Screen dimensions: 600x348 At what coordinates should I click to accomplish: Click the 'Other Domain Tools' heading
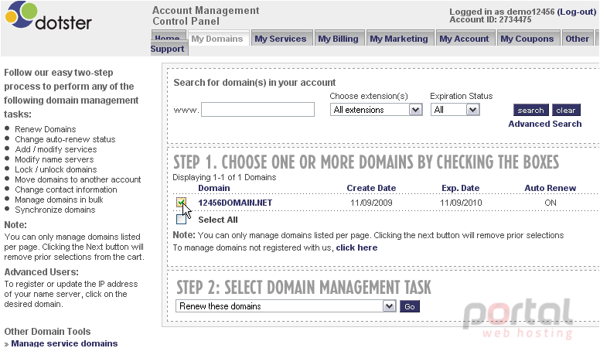[x=47, y=332]
